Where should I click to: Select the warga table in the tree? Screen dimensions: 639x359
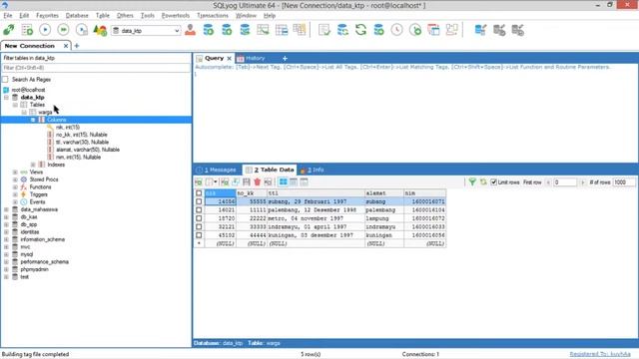45,113
